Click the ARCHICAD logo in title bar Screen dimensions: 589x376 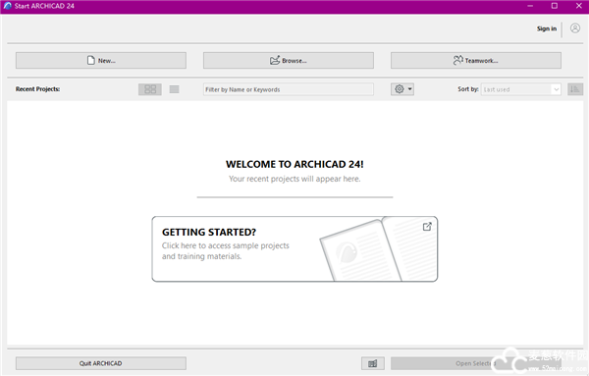[8, 6]
